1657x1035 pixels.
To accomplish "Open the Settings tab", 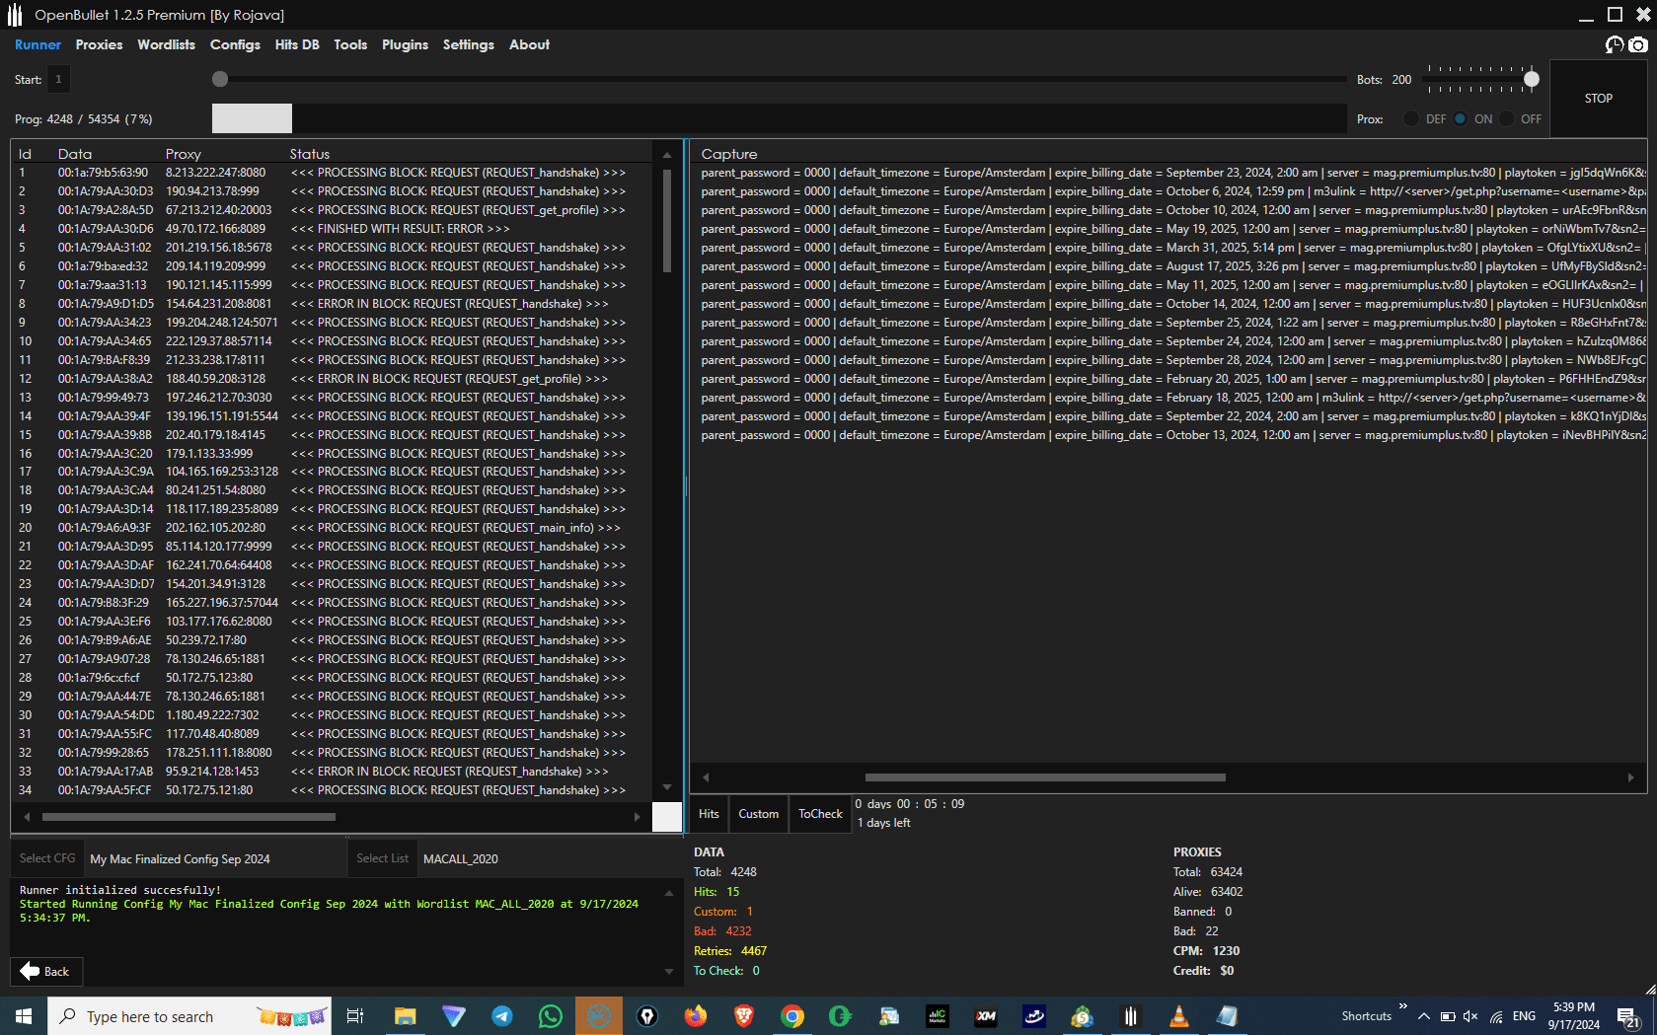I will pyautogui.click(x=468, y=44).
